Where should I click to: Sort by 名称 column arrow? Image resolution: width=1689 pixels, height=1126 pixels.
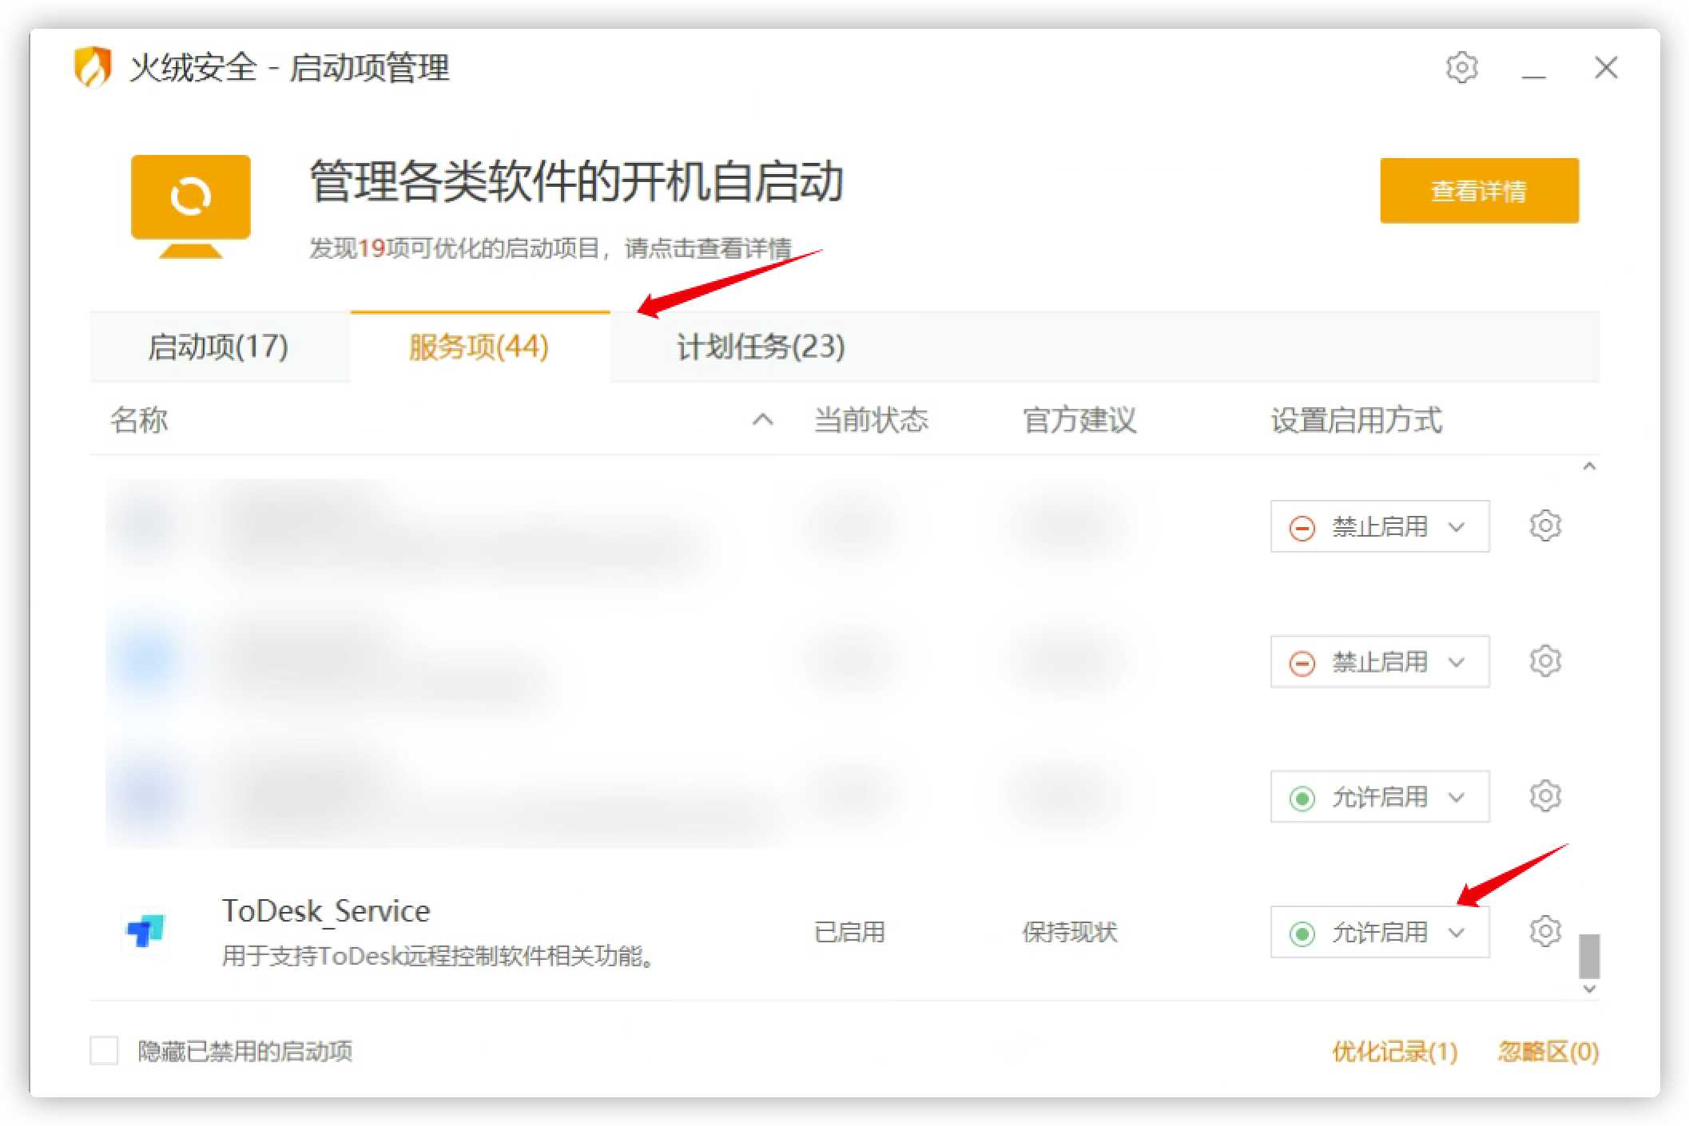point(762,420)
